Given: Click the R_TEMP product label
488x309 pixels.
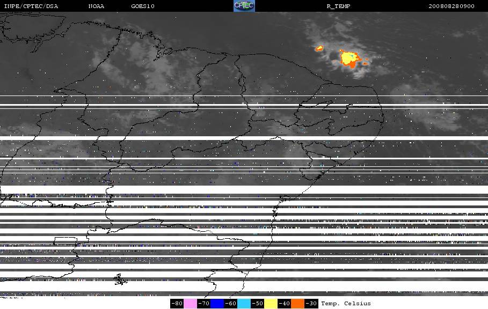Looking at the screenshot, I should click(338, 6).
